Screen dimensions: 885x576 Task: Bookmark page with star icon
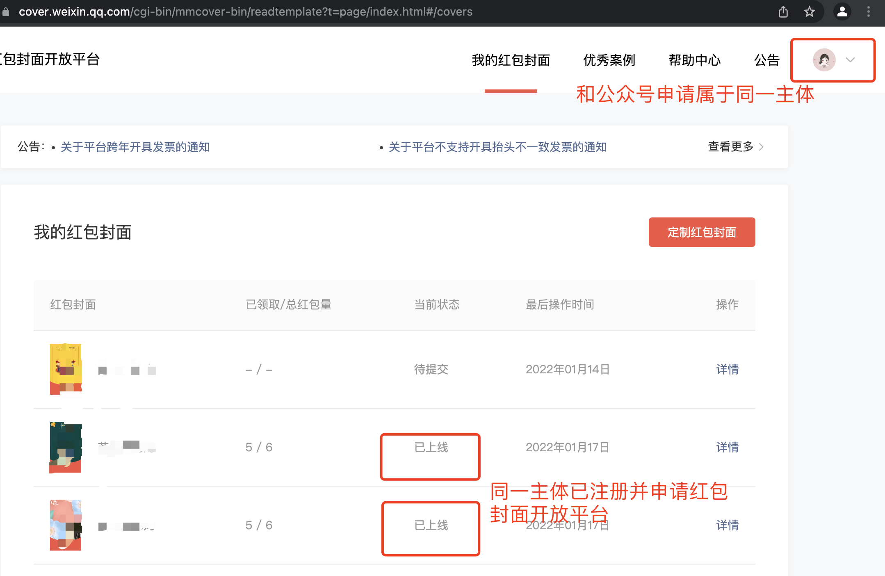click(x=809, y=12)
